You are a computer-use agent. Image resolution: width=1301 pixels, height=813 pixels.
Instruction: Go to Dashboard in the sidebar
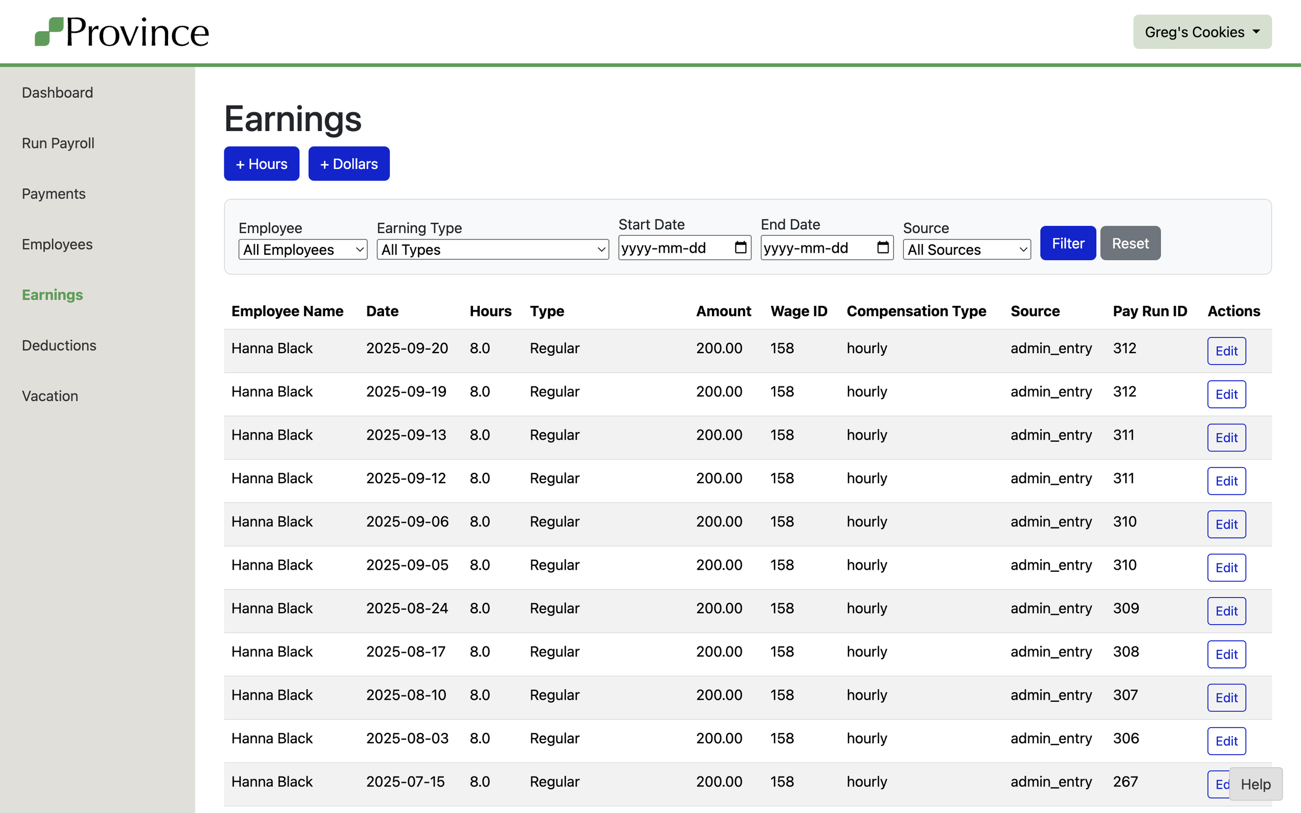pyautogui.click(x=57, y=93)
